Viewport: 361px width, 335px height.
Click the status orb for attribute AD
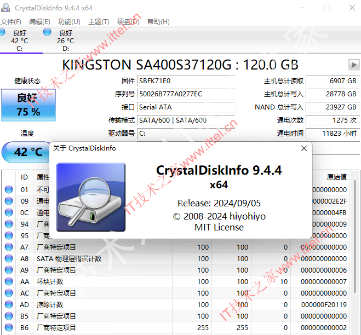click(x=9, y=304)
